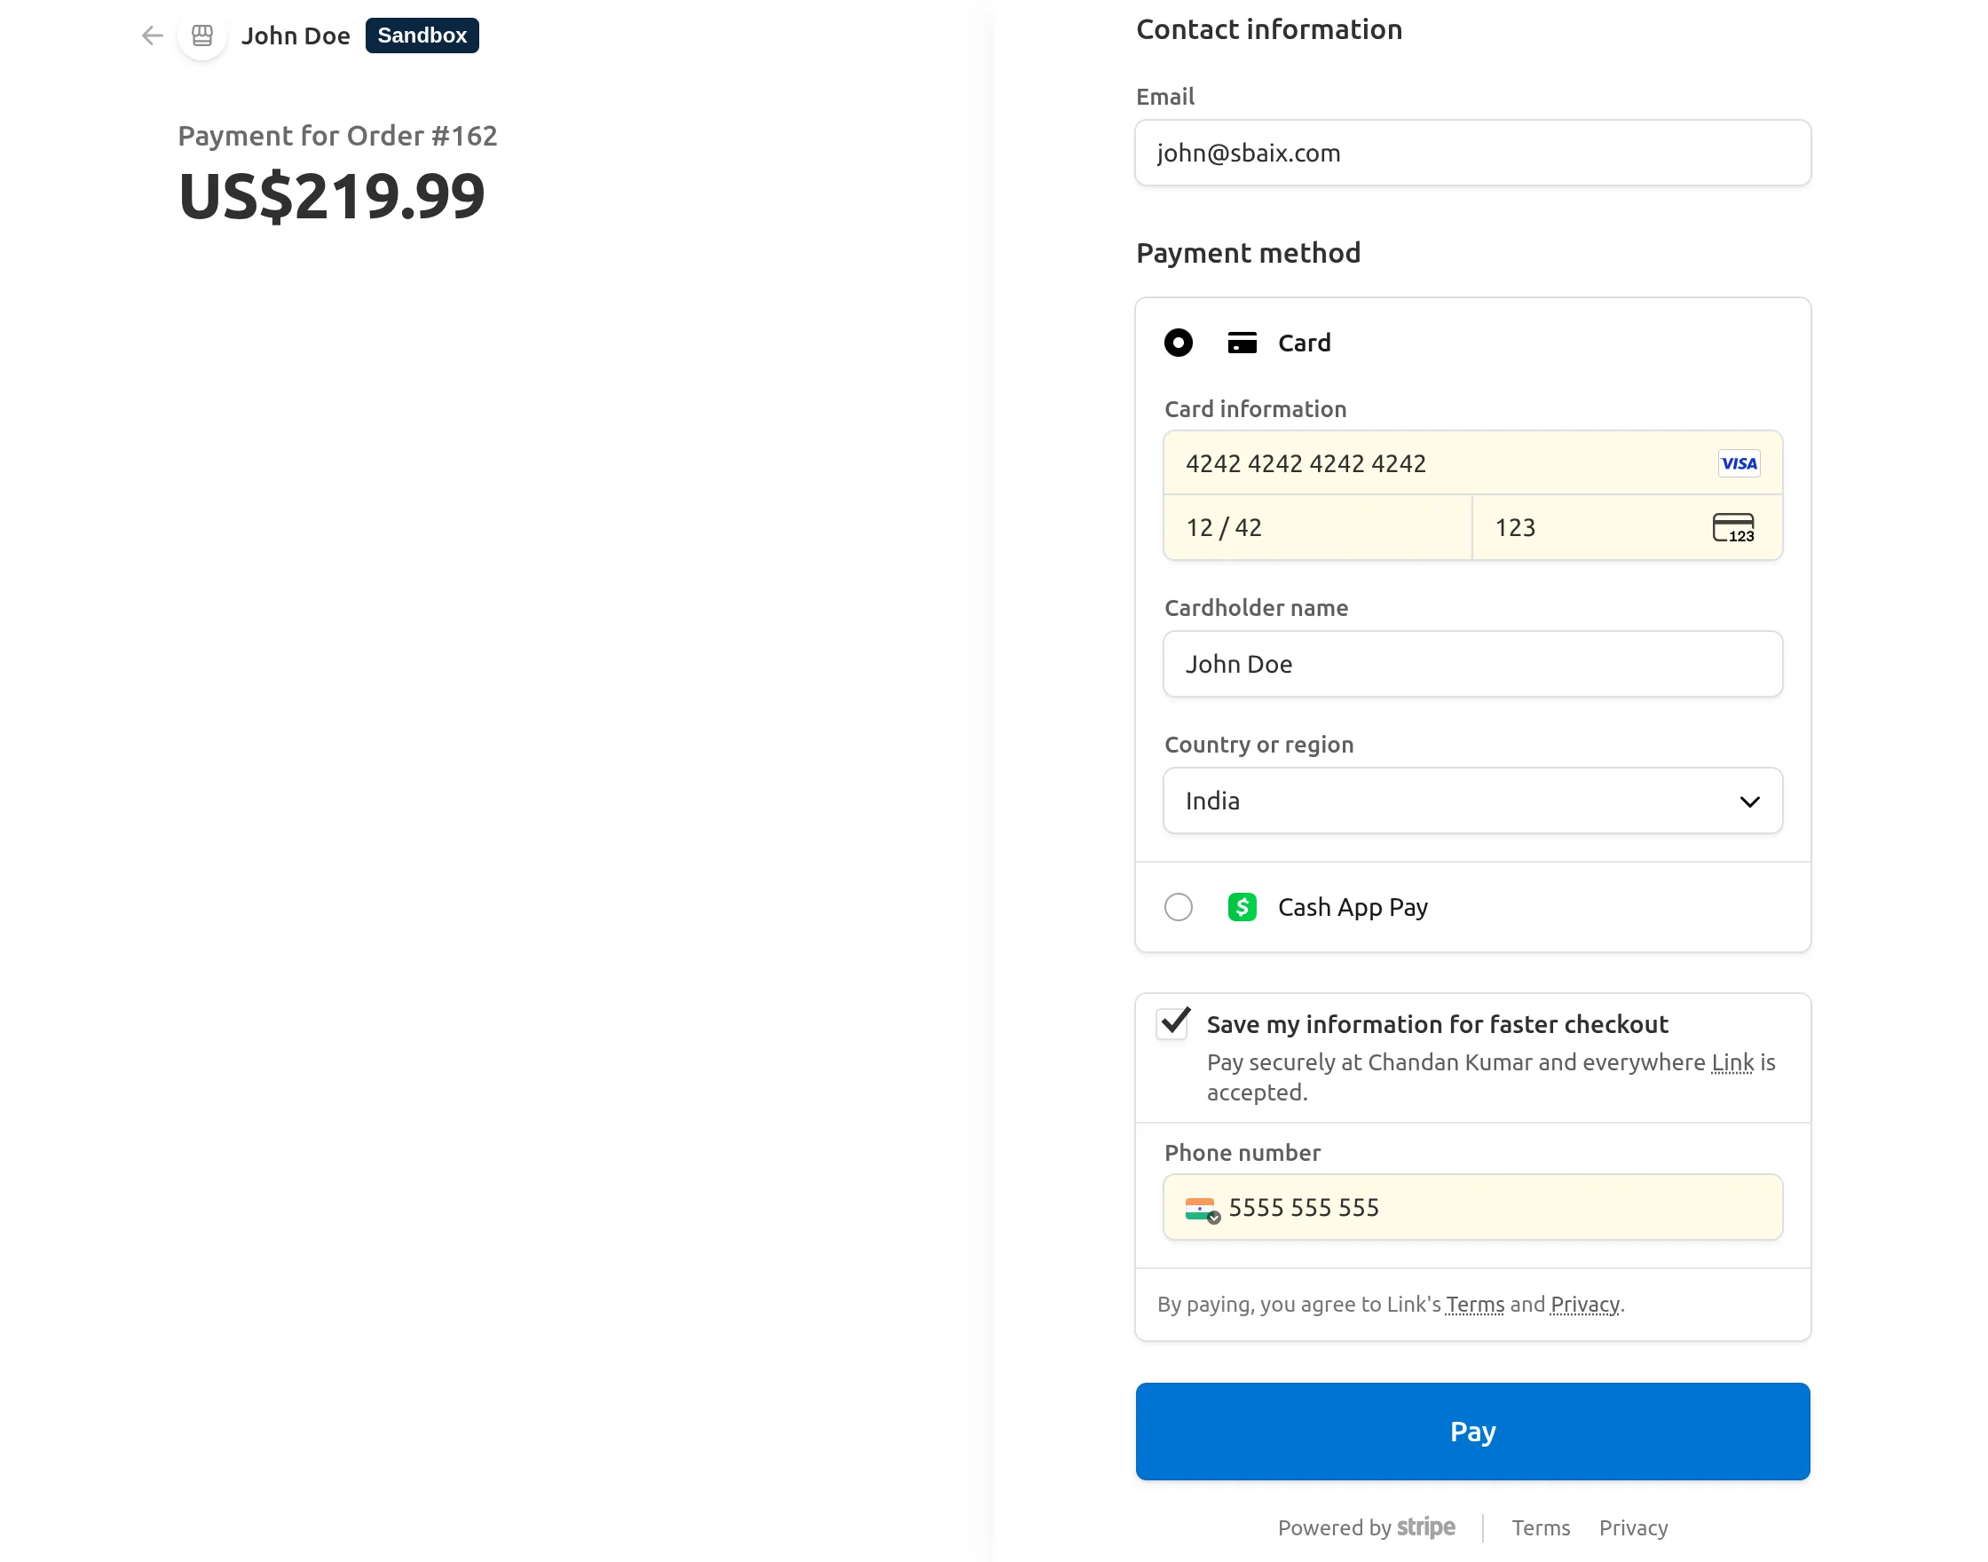Select the Cash App Pay radio button

point(1178,907)
